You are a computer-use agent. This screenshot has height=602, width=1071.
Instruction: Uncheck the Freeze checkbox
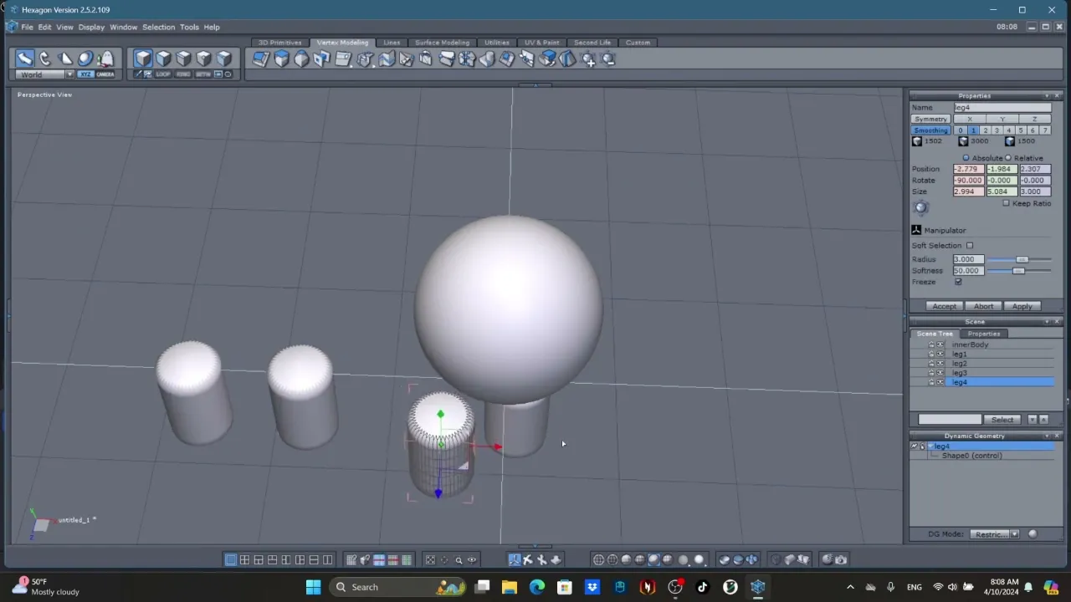[x=959, y=282]
